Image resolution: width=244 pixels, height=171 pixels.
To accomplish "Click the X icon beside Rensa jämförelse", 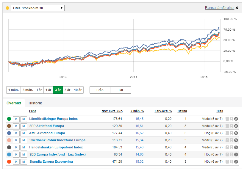I will pyautogui.click(x=237, y=8).
